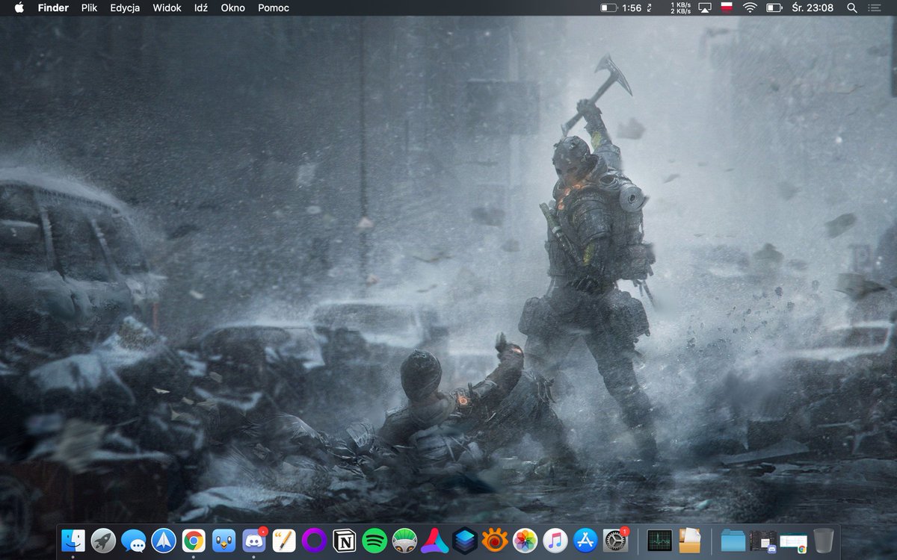The width and height of the screenshot is (897, 560).
Task: Open Google Chrome in the Dock
Action: coord(194,540)
